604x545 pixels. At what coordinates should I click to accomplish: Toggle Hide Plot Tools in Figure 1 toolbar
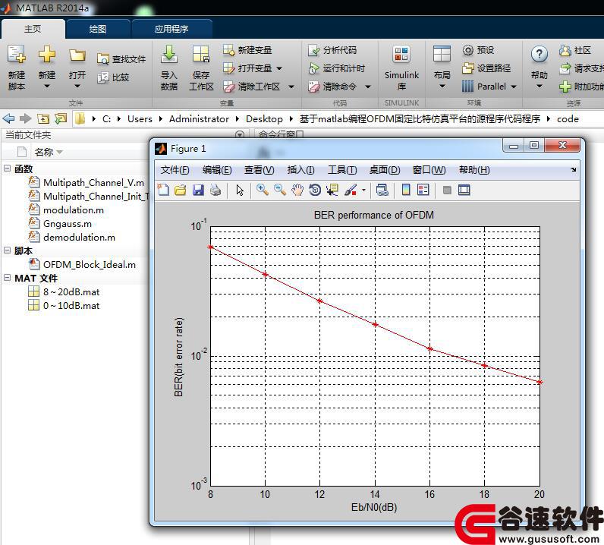pyautogui.click(x=447, y=190)
